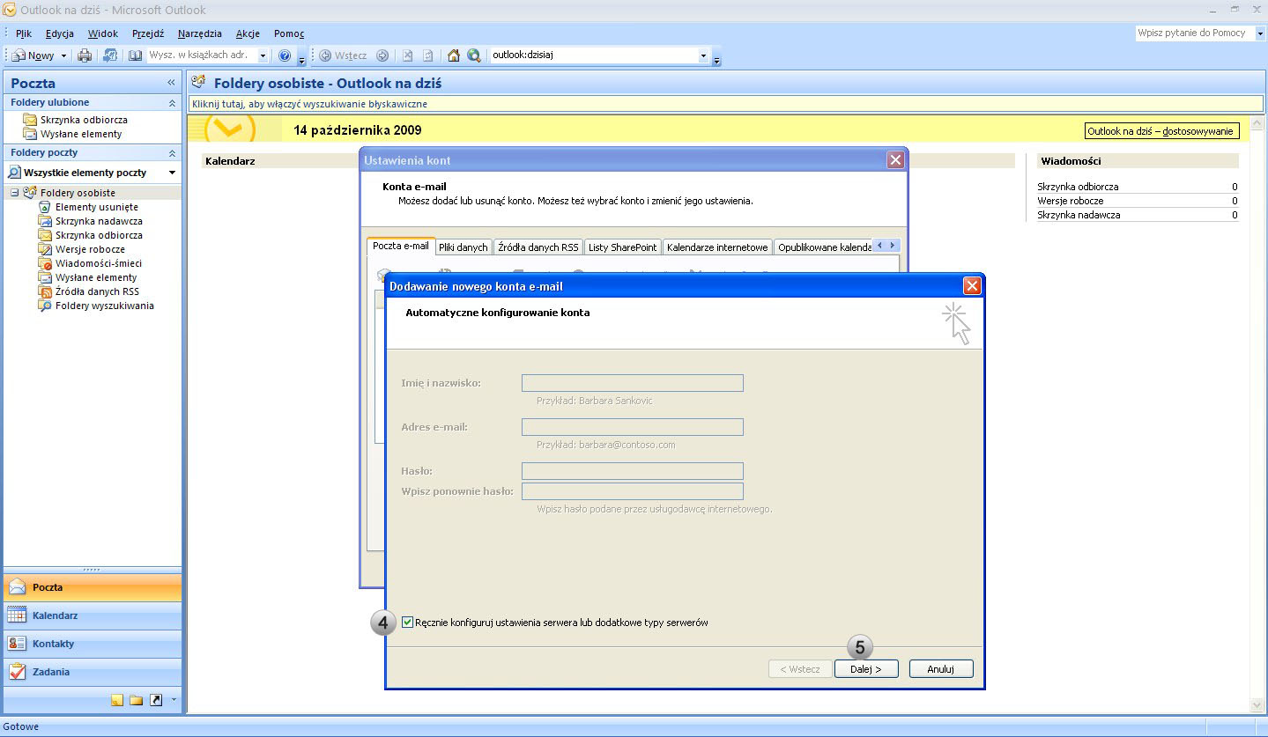Viewport: 1268px width, 737px height.
Task: Open the Configure buttons arrow in navigation pane
Action: [174, 700]
